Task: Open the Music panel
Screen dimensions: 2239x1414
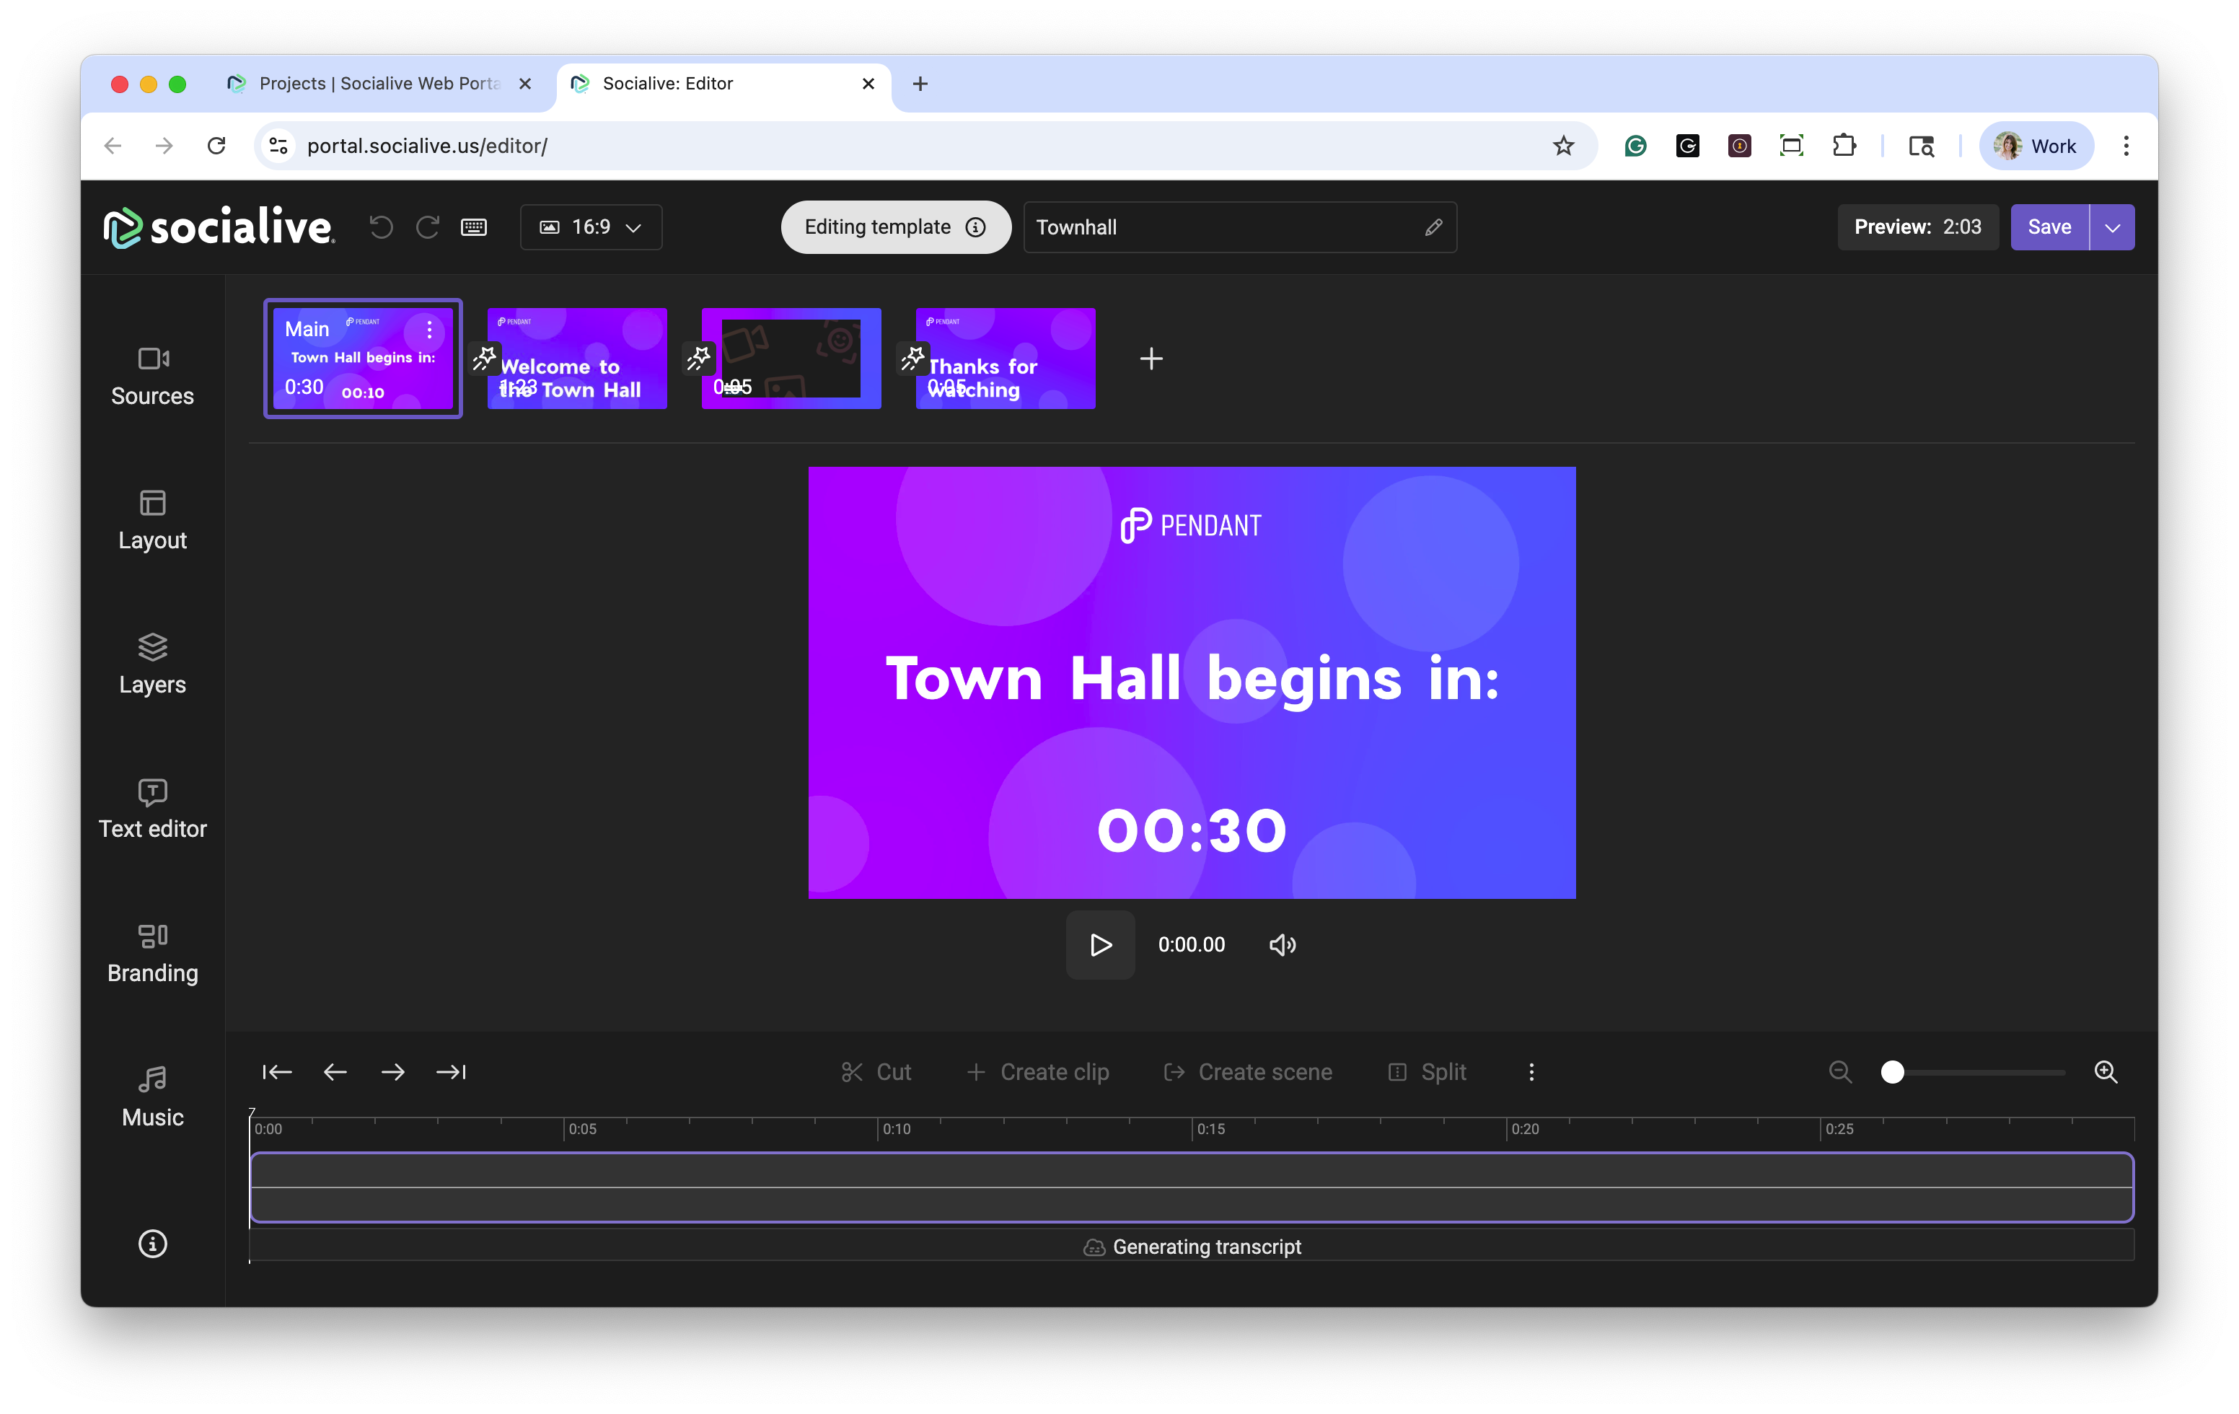Action: 152,1096
